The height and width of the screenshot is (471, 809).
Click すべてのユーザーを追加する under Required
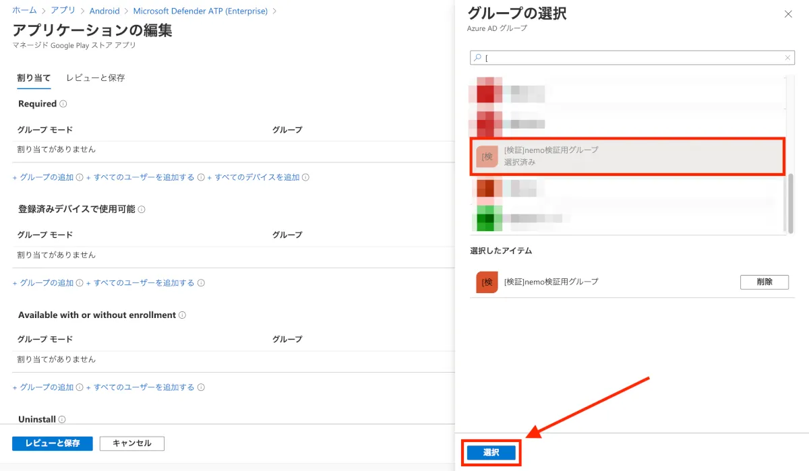coord(140,177)
